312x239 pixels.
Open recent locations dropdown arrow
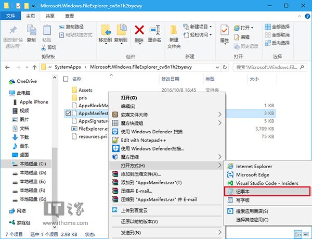click(x=27, y=67)
